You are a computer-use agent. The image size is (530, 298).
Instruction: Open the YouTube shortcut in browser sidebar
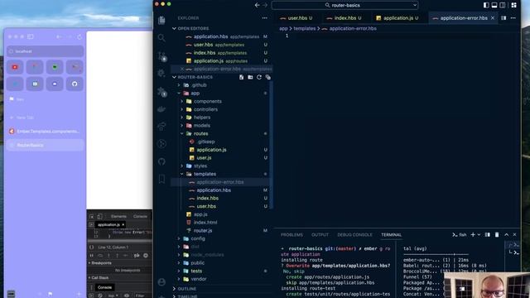15,67
